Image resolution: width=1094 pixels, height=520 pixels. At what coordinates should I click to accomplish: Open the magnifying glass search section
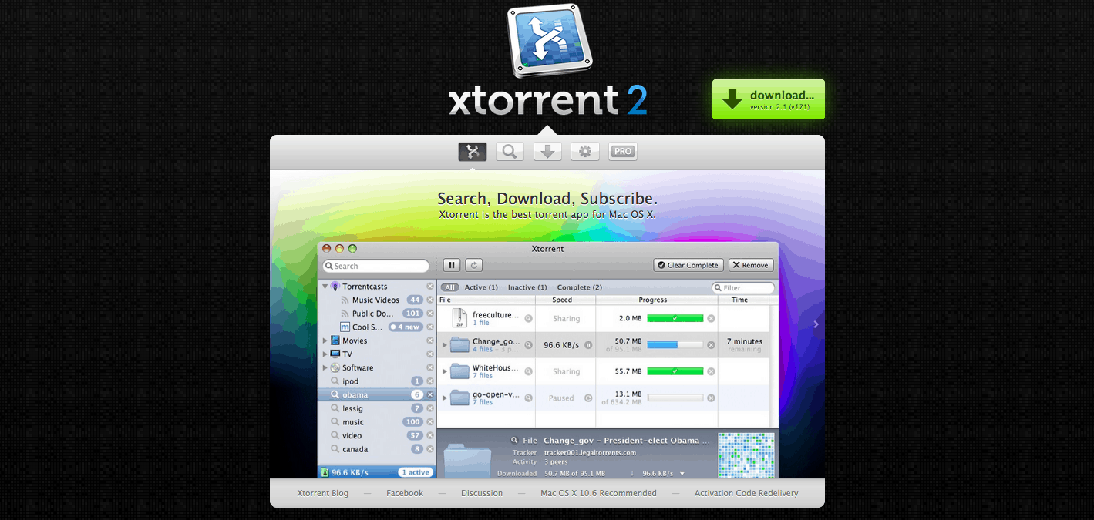pos(510,152)
